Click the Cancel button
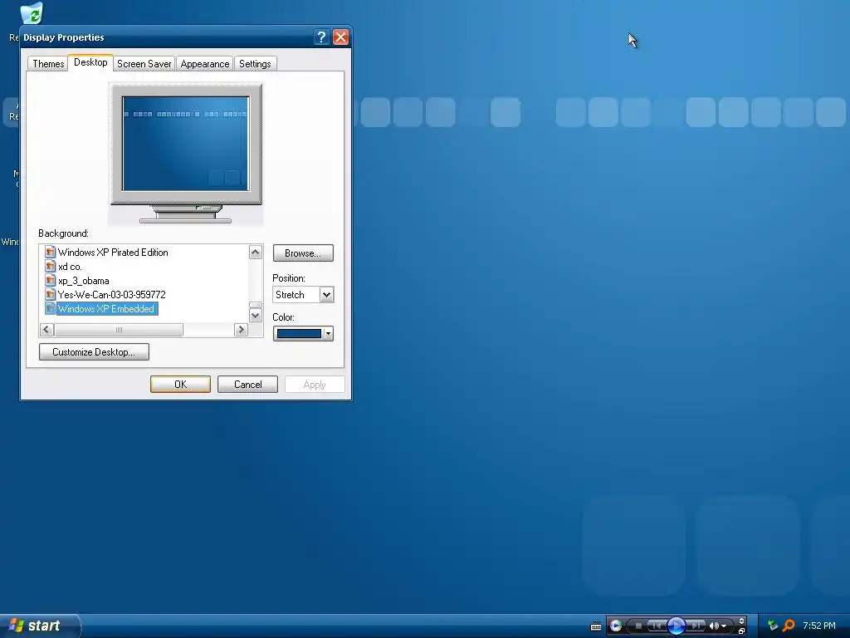850x638 pixels. (247, 384)
